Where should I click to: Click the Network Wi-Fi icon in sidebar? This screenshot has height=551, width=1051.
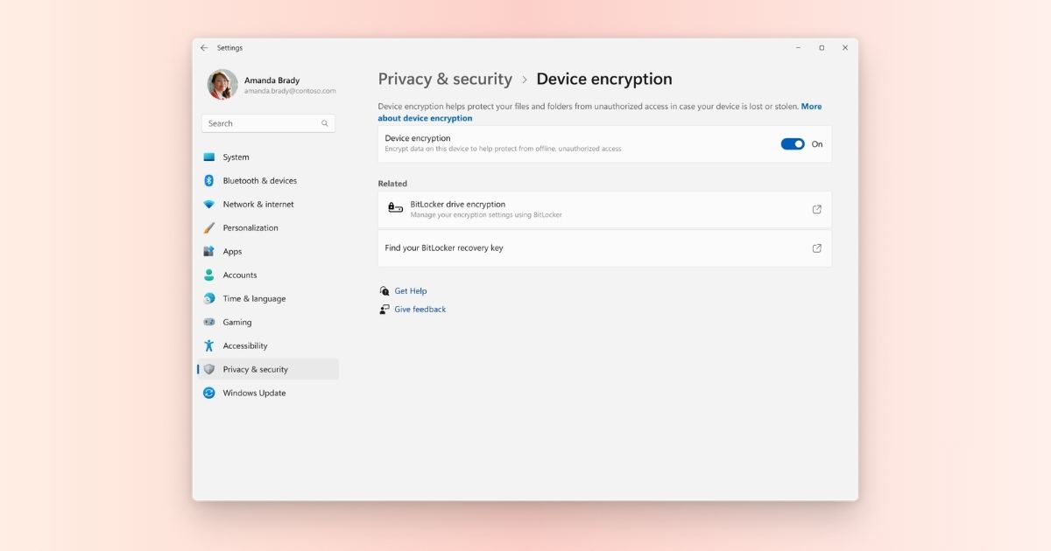(209, 205)
